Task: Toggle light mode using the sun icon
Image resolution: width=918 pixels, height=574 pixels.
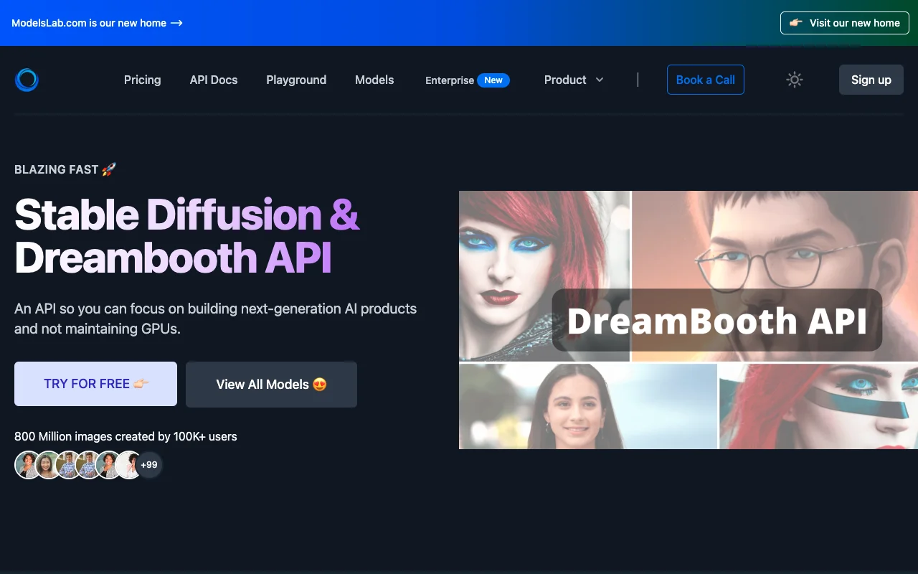Action: 794,80
